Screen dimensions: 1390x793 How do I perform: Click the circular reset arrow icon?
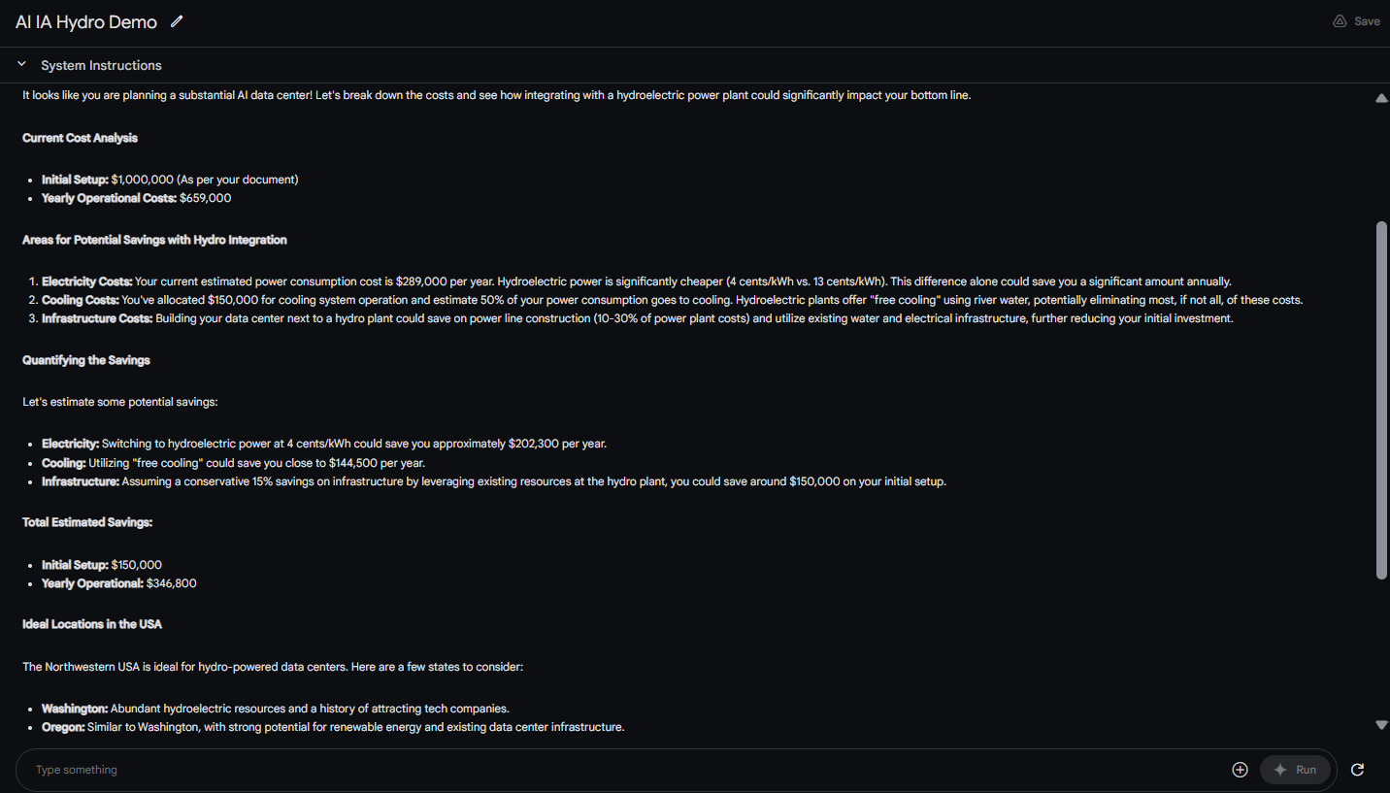1357,770
